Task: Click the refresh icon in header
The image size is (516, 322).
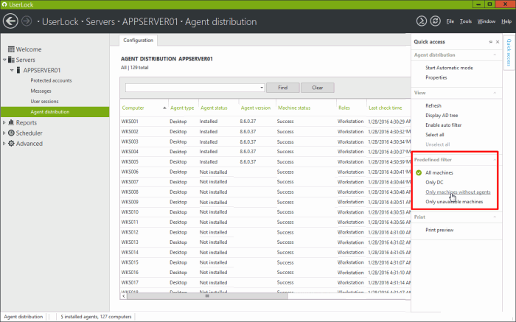Action: pos(436,21)
